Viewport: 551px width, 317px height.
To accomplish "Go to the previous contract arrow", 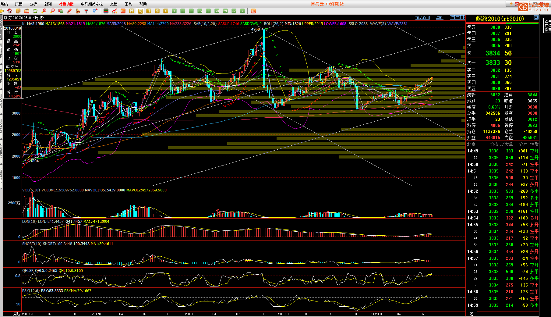I will click(452, 18).
